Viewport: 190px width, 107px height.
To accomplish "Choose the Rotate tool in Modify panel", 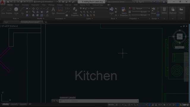I will (x=37, y=9).
